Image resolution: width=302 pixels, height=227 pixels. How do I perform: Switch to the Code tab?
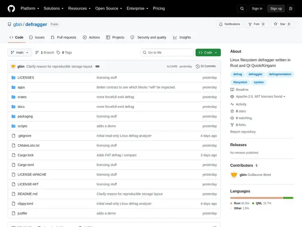coord(17,37)
